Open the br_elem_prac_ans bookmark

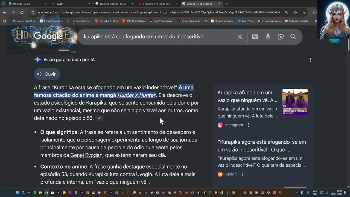(269, 21)
